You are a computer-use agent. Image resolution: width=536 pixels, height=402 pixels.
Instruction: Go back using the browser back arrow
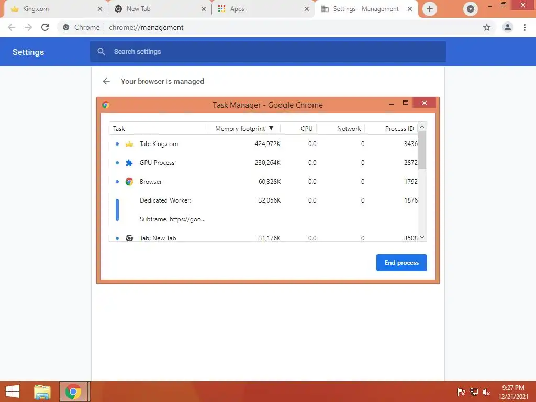[12, 27]
